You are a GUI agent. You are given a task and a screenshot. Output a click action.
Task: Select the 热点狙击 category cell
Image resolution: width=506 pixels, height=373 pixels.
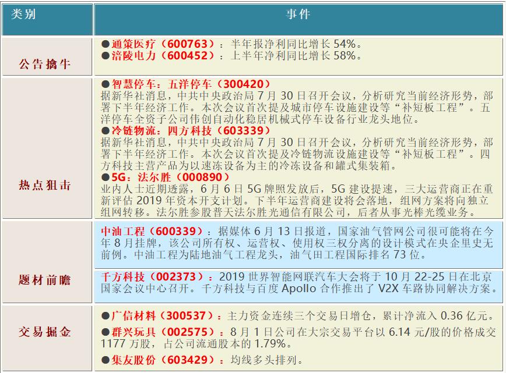45,186
